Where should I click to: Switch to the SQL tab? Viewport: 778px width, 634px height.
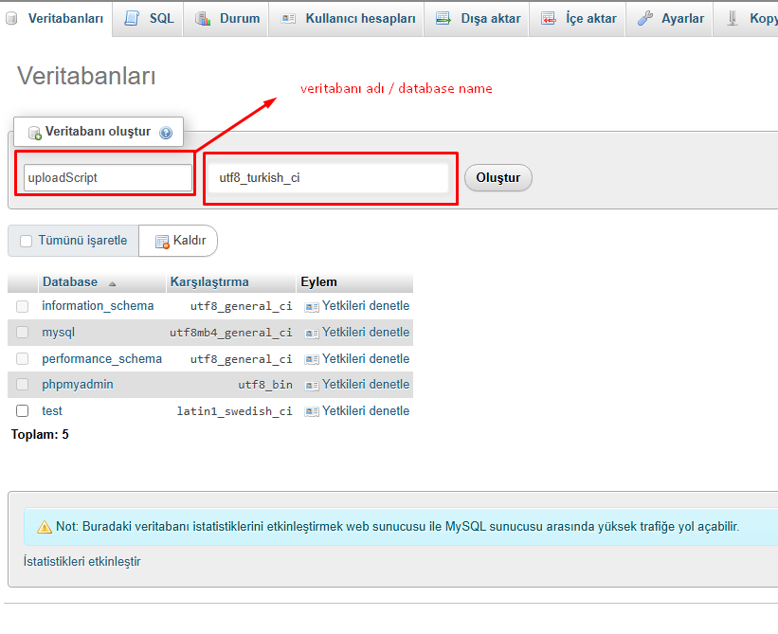point(148,19)
